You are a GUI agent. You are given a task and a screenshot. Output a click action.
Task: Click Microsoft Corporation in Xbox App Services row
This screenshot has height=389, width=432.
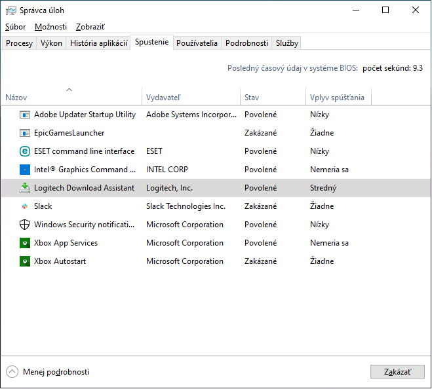click(x=185, y=243)
